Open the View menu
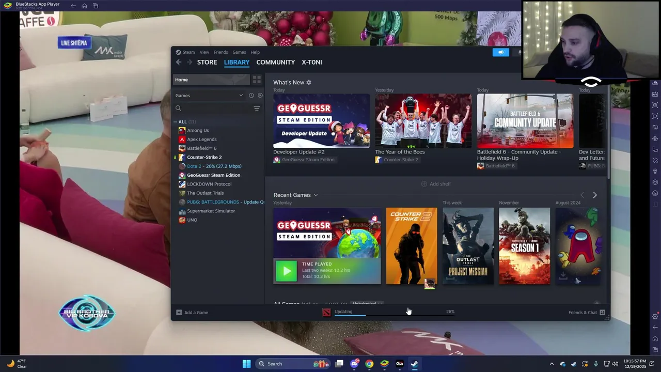This screenshot has width=661, height=372. tap(204, 52)
